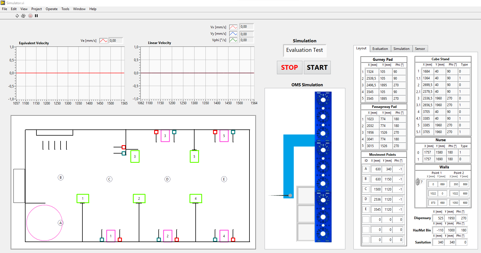The image size is (481, 253).
Task: Click Moviment Points ID cell A
Action: point(366,169)
